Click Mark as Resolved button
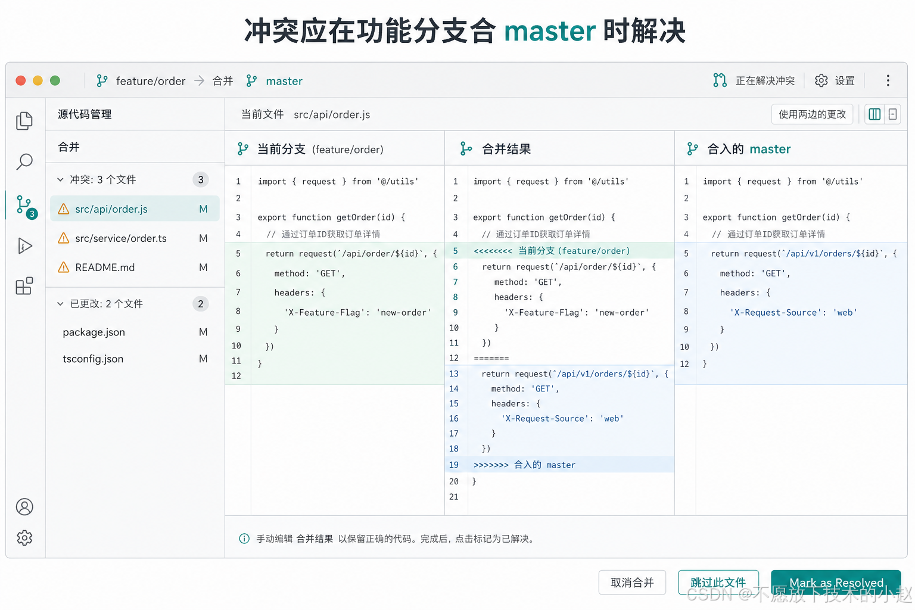Viewport: 915px width, 610px height. coord(836,583)
